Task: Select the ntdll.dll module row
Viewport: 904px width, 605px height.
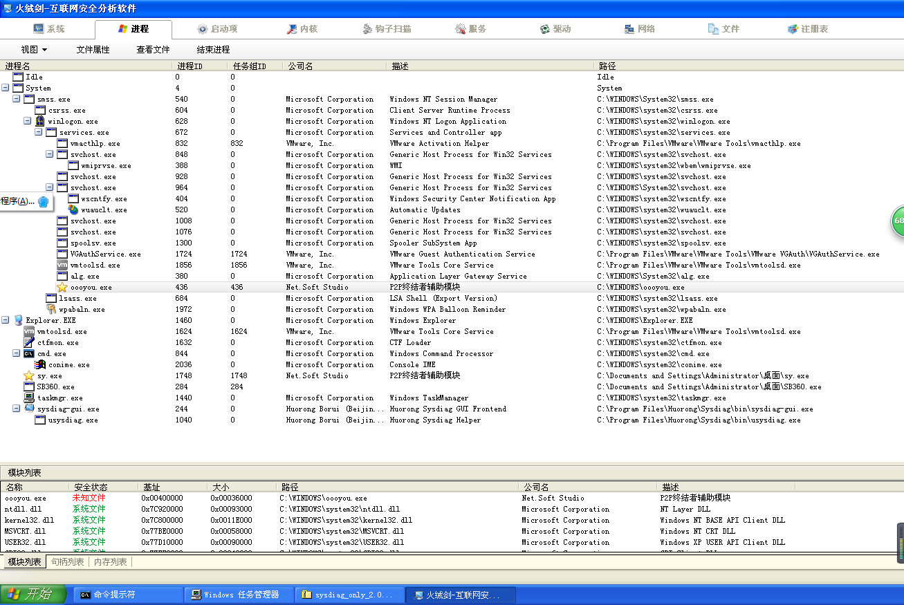Action: point(452,509)
